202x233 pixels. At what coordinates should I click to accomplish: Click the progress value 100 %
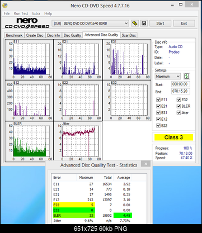187,148
